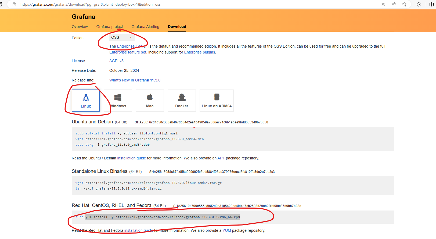Select the Download tab
Image resolution: width=436 pixels, height=239 pixels.
coord(177,27)
